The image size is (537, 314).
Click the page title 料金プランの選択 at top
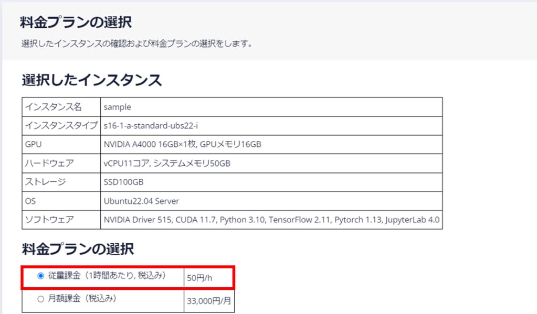click(x=76, y=23)
